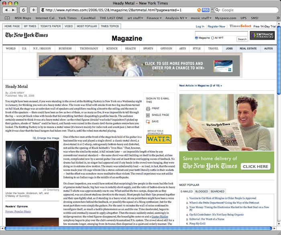The width and height of the screenshot is (281, 235).
Task: Open the MSN Maps bookmark
Action: pos(23,18)
